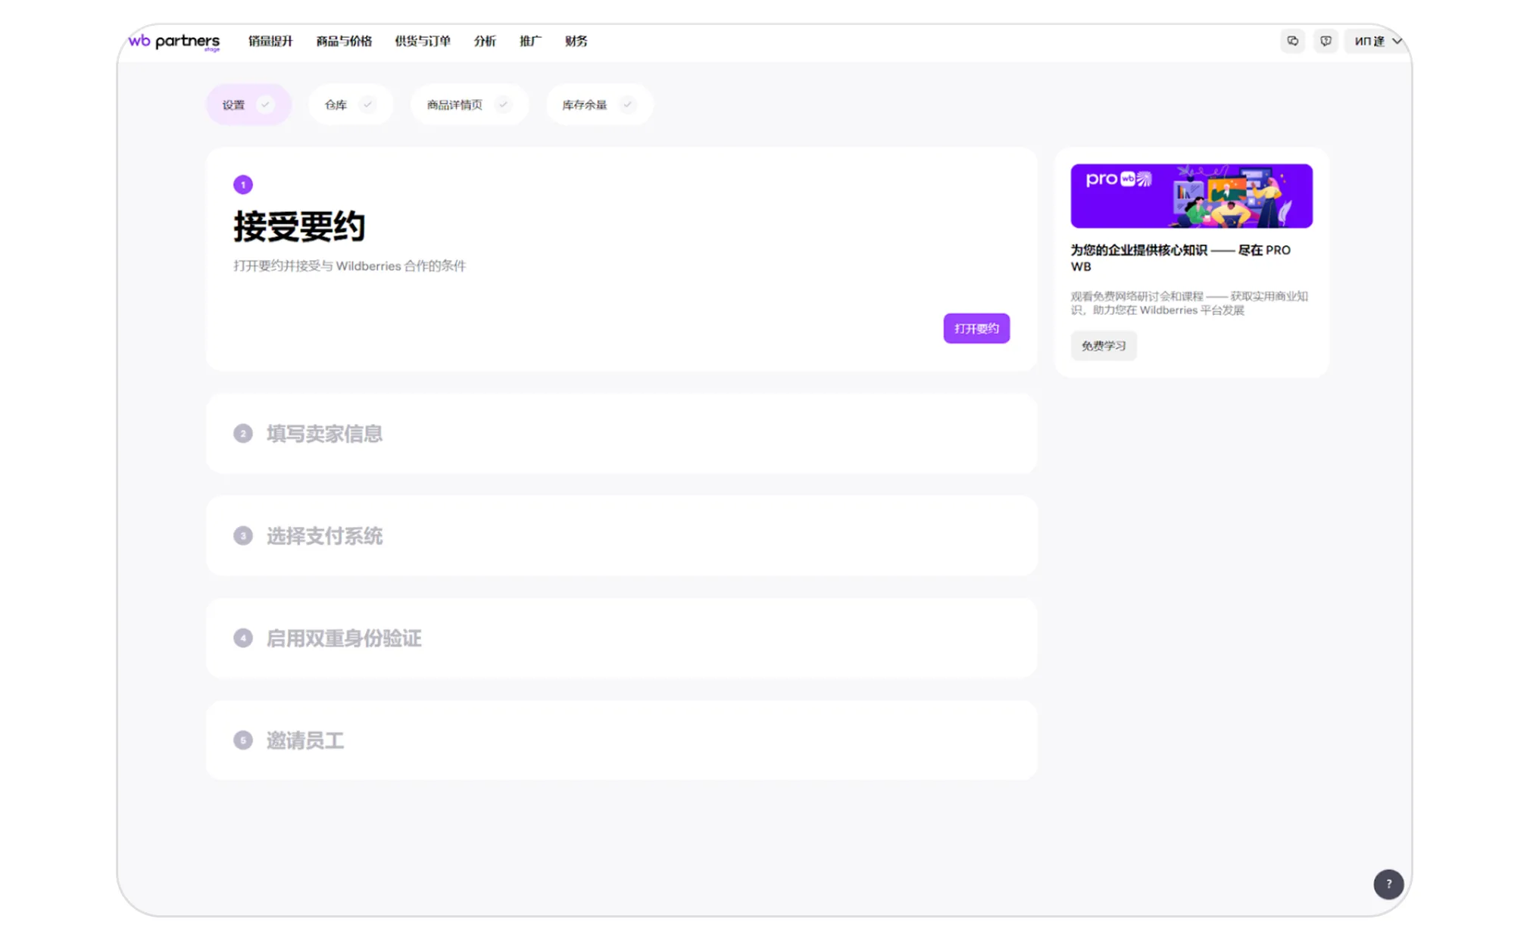Click step 4 number badge for 启用双重身份验证
Image resolution: width=1527 pixels, height=938 pixels.
242,638
